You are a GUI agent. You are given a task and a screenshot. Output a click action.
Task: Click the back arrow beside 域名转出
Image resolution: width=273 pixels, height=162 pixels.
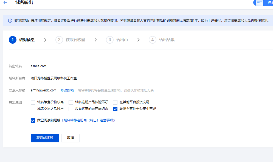[5, 2]
